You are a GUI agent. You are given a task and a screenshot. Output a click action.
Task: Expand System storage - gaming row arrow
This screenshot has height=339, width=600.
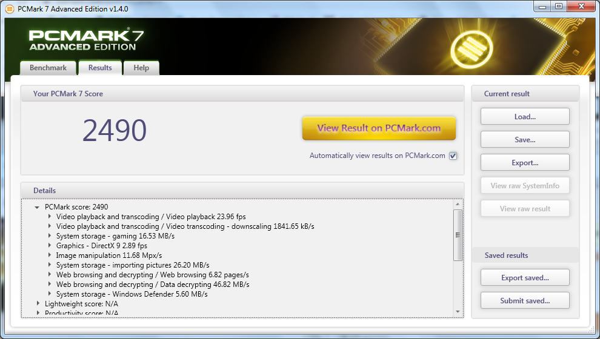tap(50, 236)
